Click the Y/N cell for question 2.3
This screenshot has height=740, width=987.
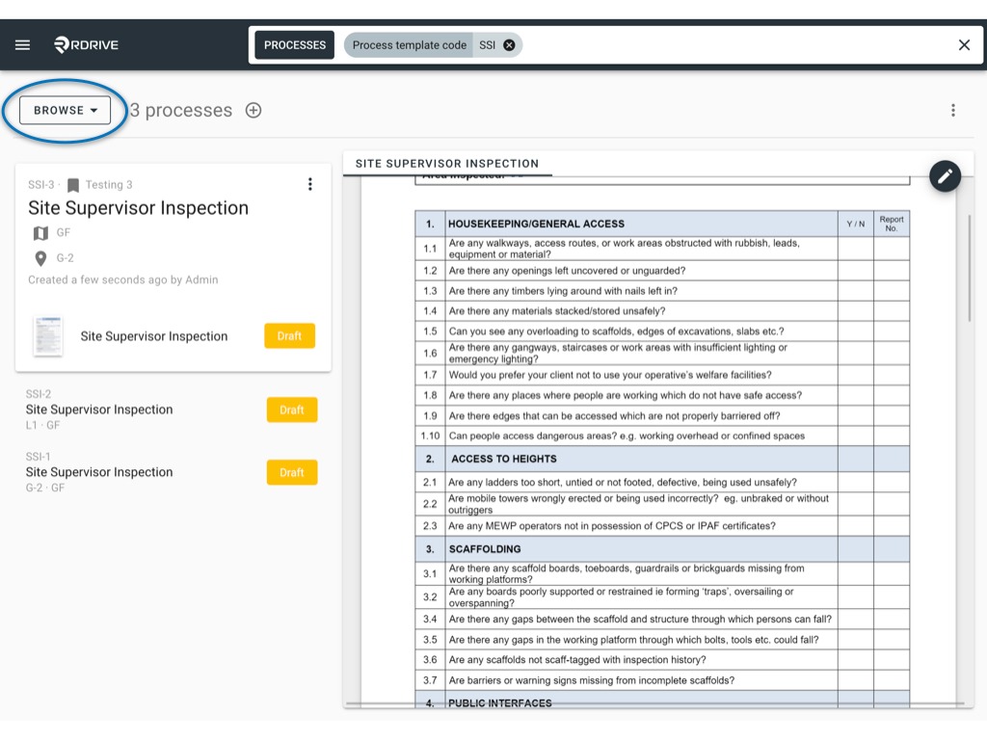click(856, 526)
